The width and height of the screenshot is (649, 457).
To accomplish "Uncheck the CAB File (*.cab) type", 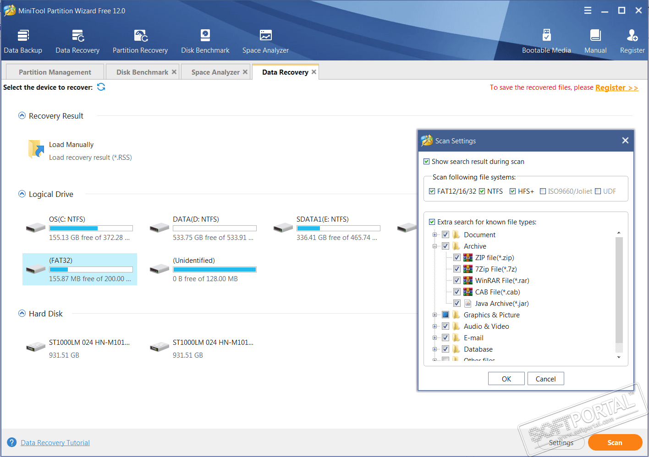I will tap(457, 292).
